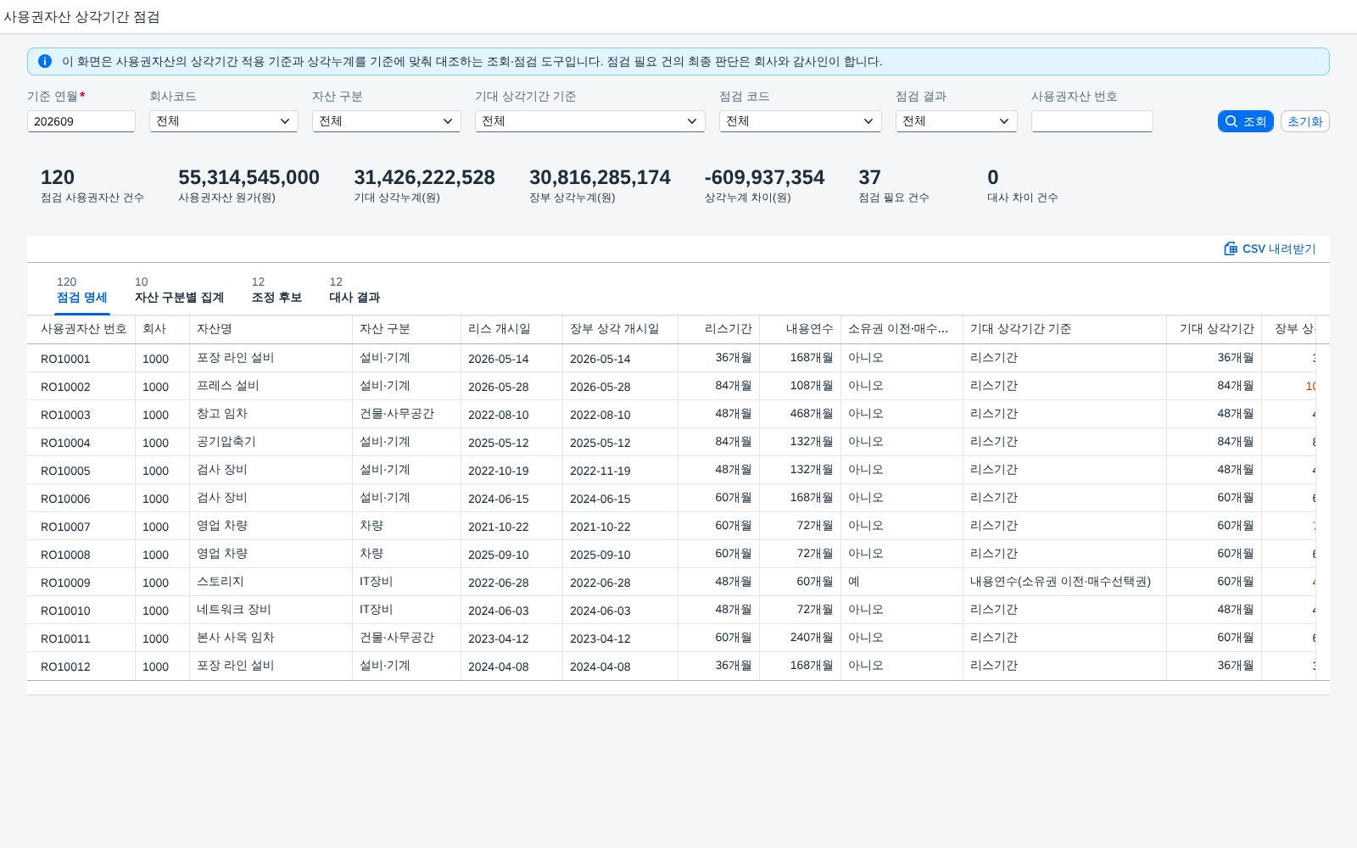The height and width of the screenshot is (848, 1357).
Task: Switch to the 점검 명세 tab
Action: tap(81, 290)
